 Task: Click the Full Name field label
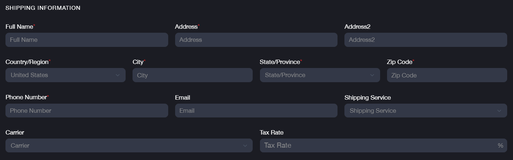point(19,27)
